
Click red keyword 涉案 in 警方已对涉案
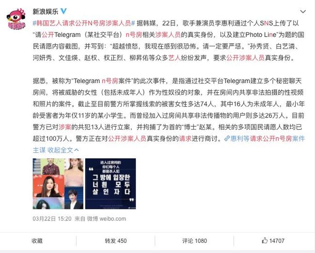[x=65, y=127]
